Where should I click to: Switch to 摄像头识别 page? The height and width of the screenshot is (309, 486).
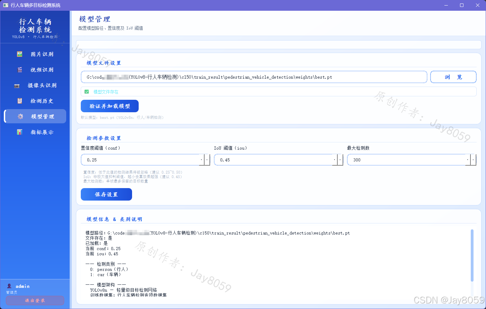coord(35,85)
